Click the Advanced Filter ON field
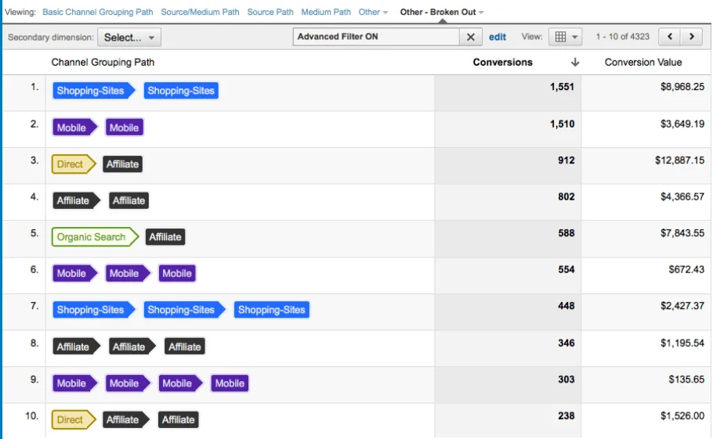 377,37
